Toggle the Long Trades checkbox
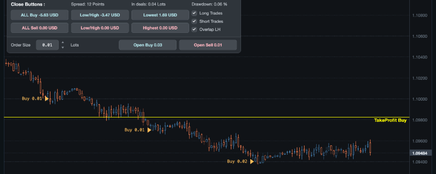 click(x=194, y=13)
